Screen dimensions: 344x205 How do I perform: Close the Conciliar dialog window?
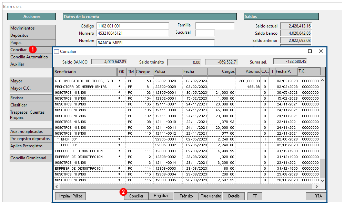pos(321,51)
